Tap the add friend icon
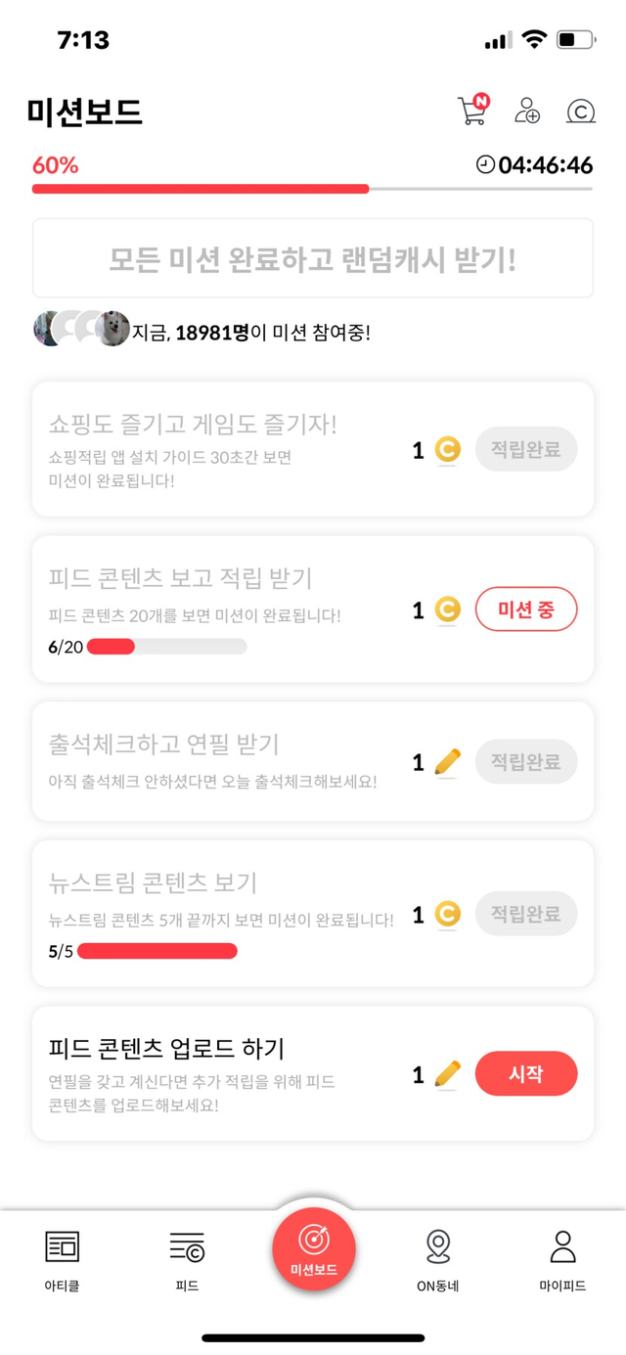Screen dimensions: 626x1355 coord(527,111)
